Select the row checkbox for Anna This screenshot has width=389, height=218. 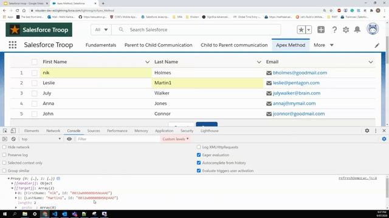click(34, 104)
